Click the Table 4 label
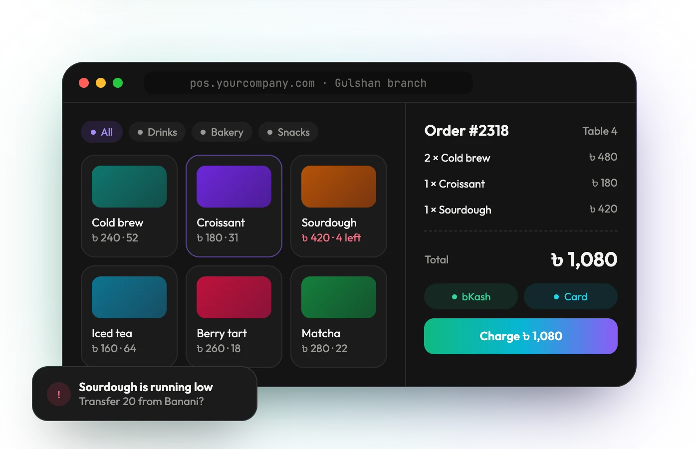Screen dimensions: 696x449 click(600, 131)
